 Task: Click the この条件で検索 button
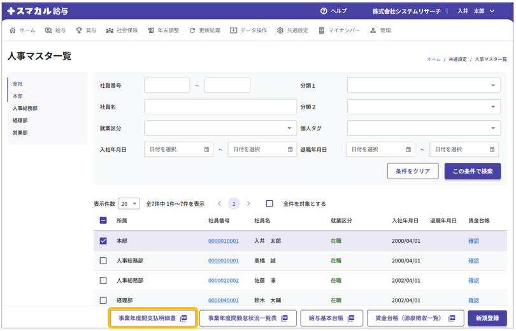pyautogui.click(x=472, y=172)
